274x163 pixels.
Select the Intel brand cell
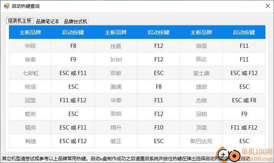116,60
